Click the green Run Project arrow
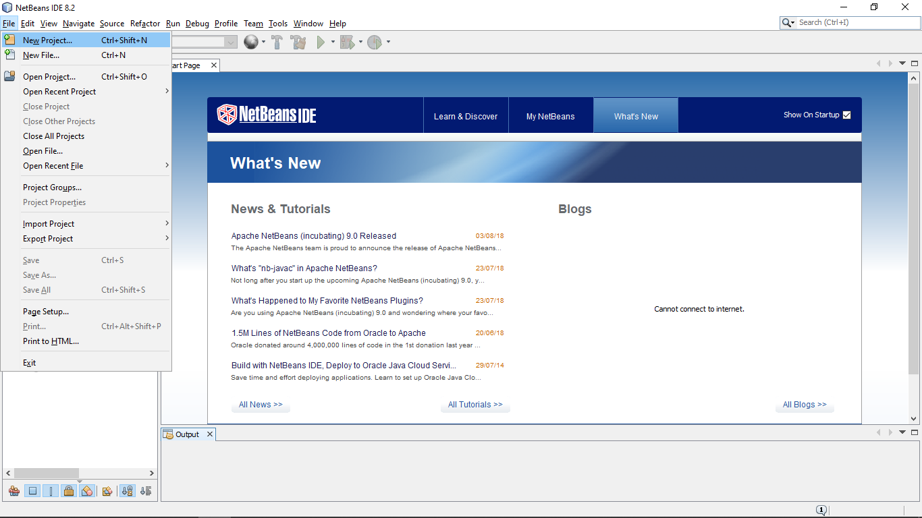The height and width of the screenshot is (518, 922). 321,42
